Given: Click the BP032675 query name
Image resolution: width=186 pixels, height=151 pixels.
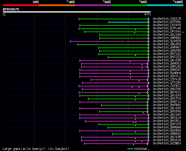Looking at the screenshot, I should click(11, 9).
